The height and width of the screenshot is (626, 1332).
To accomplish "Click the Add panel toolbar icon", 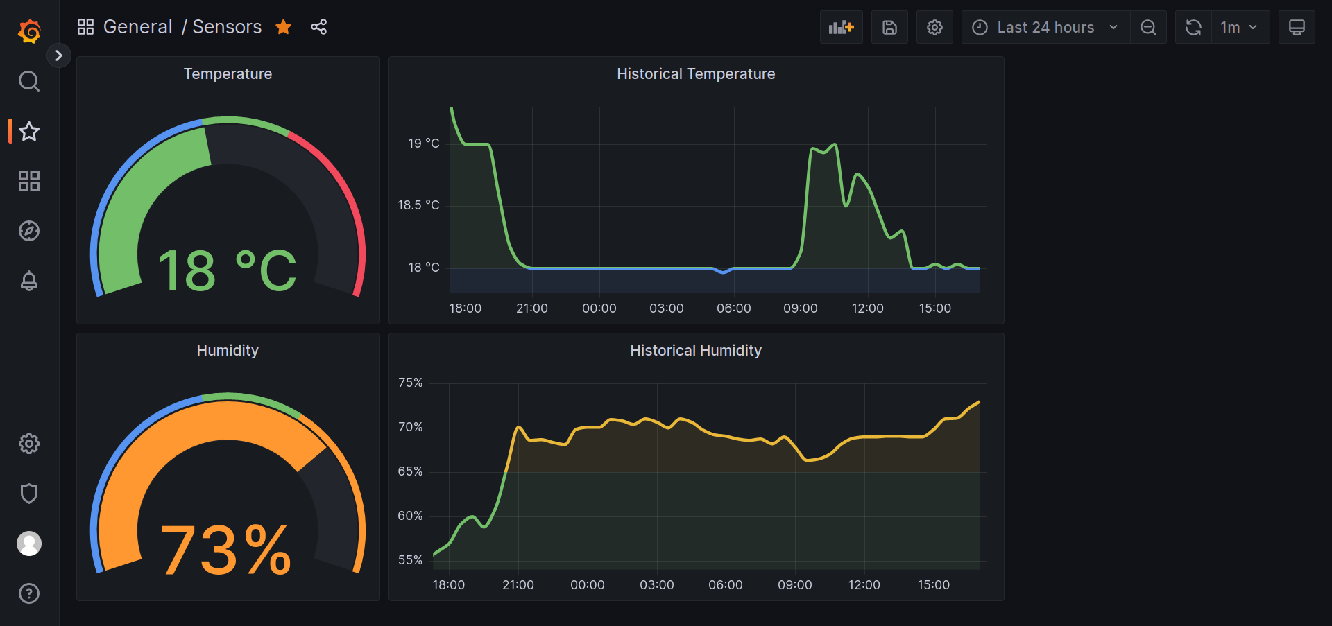I will tap(841, 27).
